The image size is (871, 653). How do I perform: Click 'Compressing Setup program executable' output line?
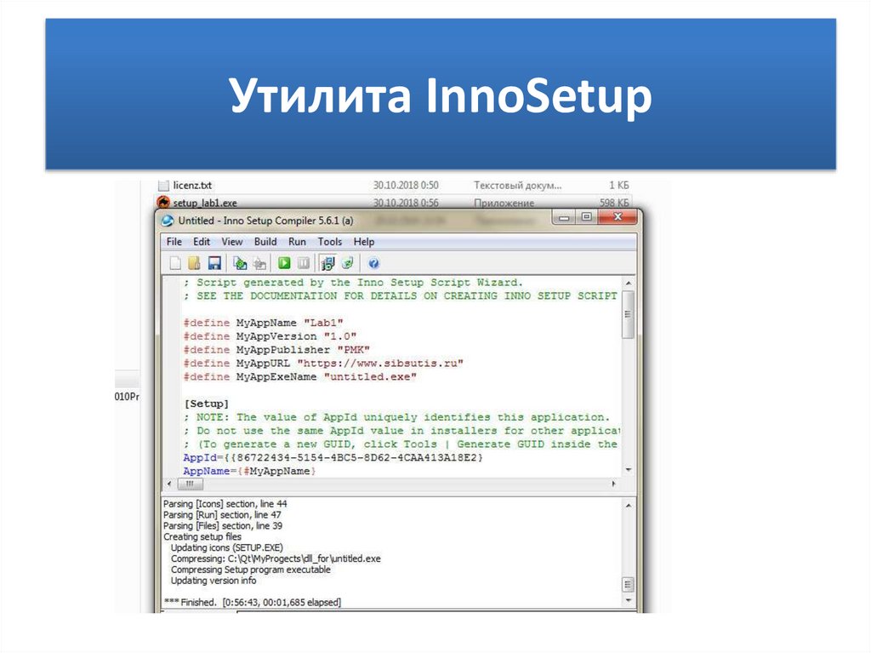(x=251, y=570)
